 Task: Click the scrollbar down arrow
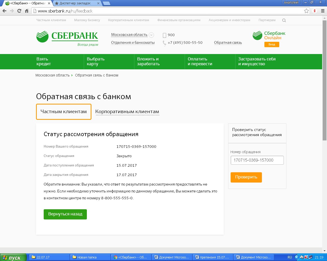[x=324, y=251]
